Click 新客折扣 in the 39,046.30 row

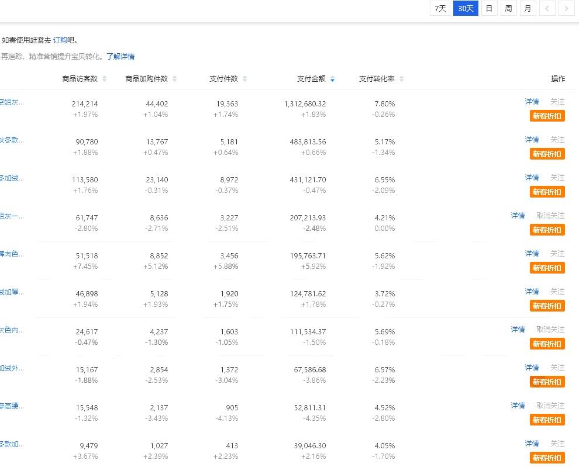coord(547,458)
